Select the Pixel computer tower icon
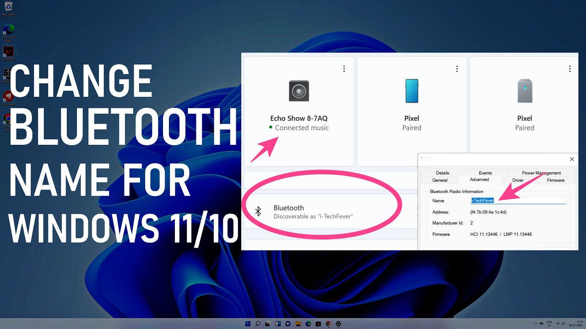Viewport: 586px width, 329px height. coord(525,91)
